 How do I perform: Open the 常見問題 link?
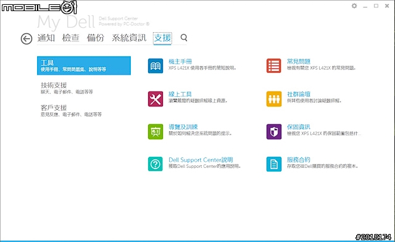(x=299, y=61)
